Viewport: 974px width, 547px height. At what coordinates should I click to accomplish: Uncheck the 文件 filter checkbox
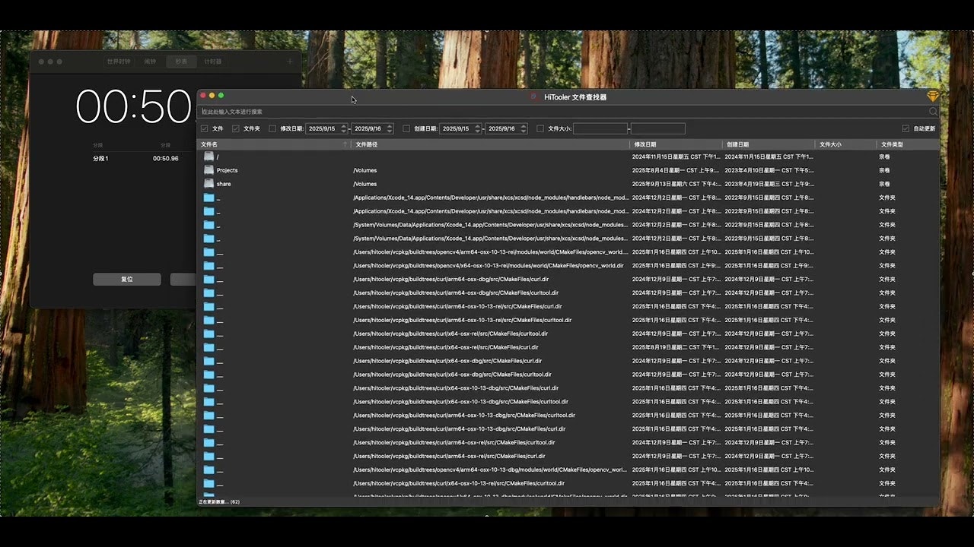tap(203, 128)
